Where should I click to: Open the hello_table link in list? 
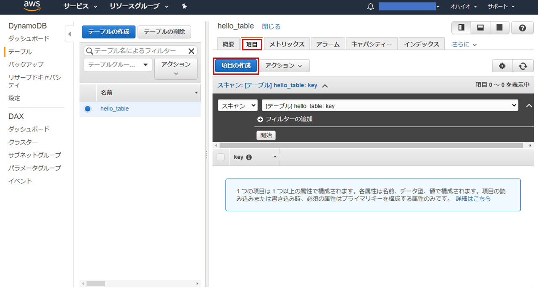pos(114,109)
